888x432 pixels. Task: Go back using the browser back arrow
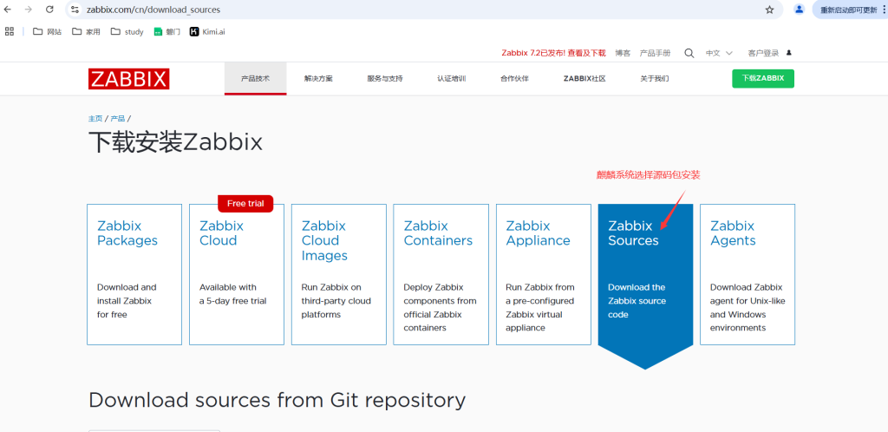pos(9,10)
